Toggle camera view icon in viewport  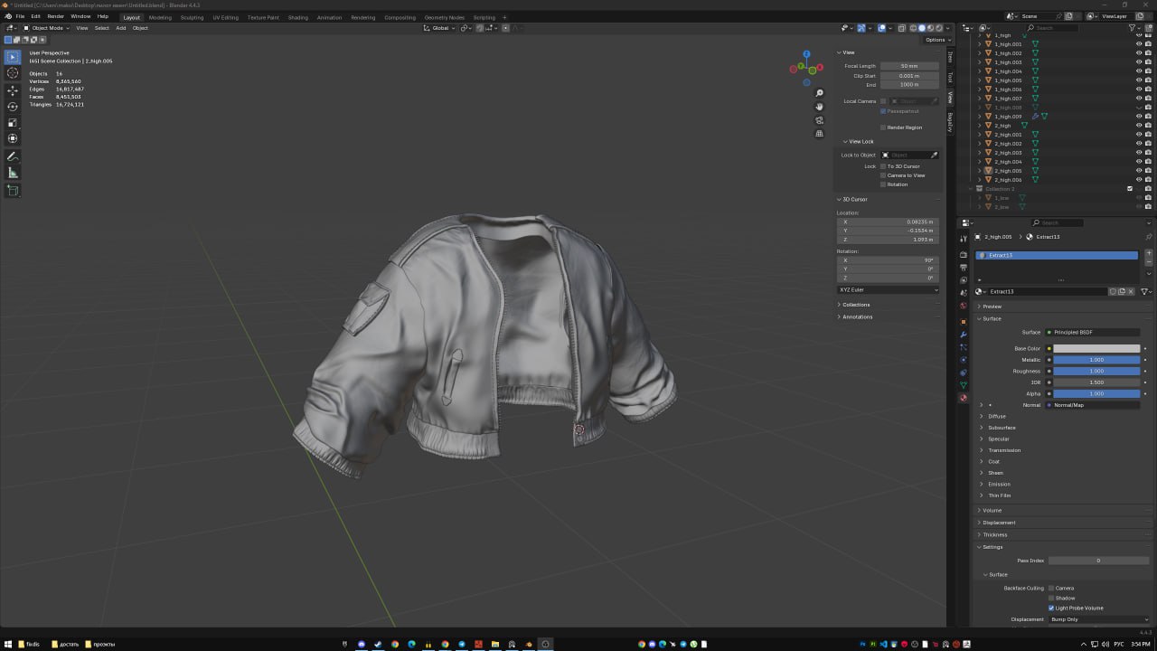pyautogui.click(x=820, y=120)
